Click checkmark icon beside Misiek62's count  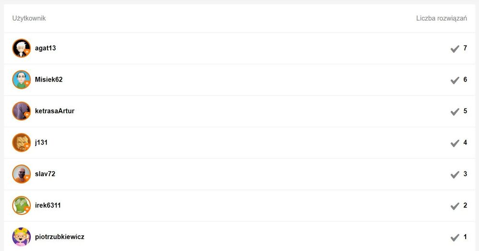click(455, 80)
